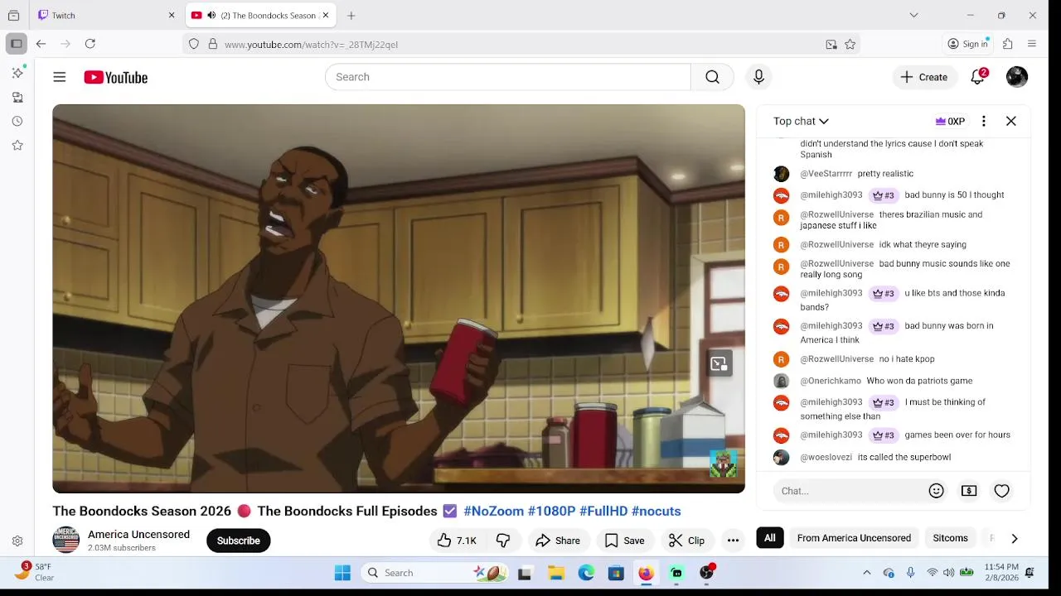Image resolution: width=1061 pixels, height=596 pixels.
Task: Open more actions menu beside Clip
Action: pyautogui.click(x=733, y=541)
